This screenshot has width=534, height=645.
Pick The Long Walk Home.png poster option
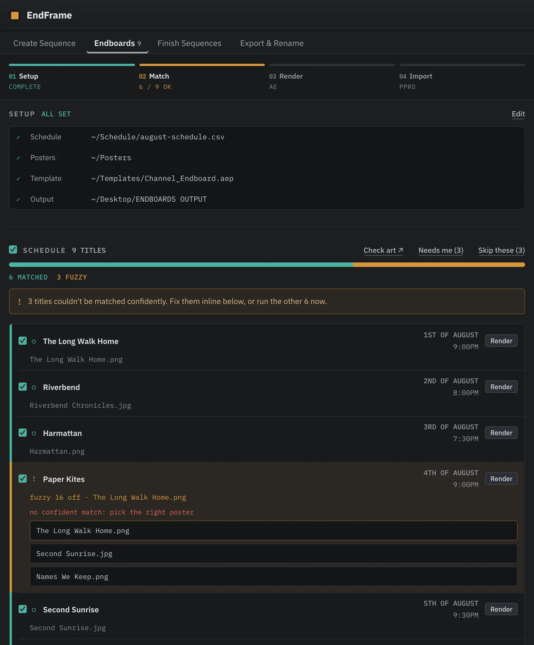click(x=274, y=530)
